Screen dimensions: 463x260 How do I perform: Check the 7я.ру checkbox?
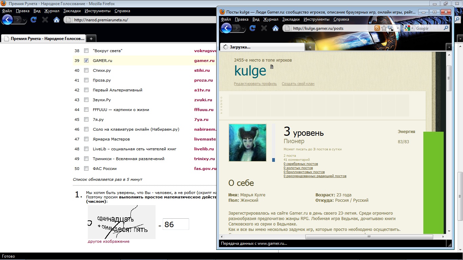tap(86, 120)
